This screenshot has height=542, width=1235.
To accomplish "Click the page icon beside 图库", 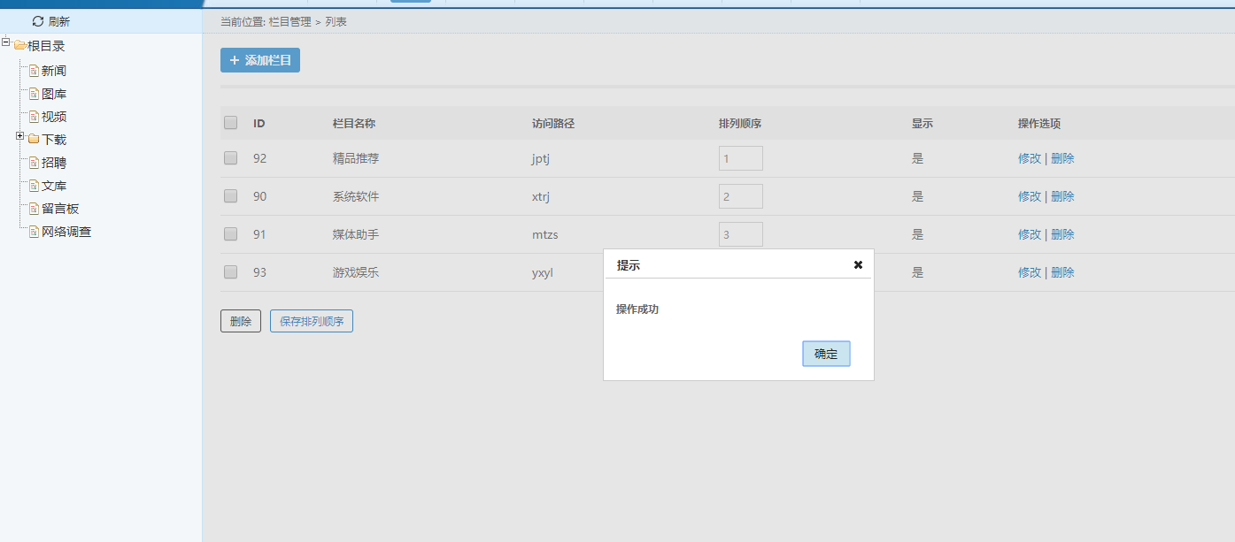I will pos(34,94).
